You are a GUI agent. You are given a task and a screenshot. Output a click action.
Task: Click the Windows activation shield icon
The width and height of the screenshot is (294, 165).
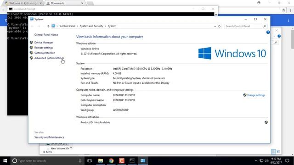point(266,122)
